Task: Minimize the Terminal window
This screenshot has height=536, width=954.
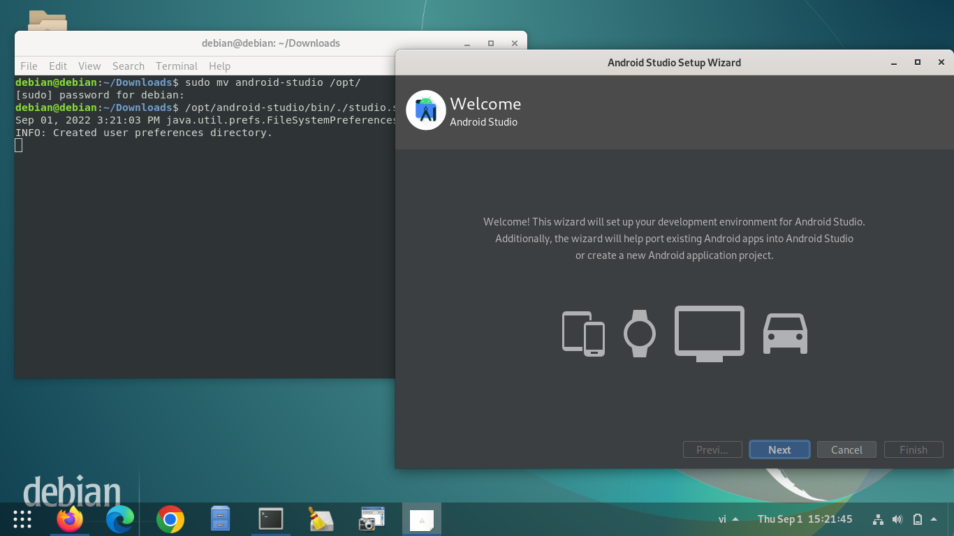Action: pos(467,43)
